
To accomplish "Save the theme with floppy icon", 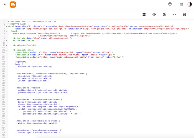I will (184, 15).
